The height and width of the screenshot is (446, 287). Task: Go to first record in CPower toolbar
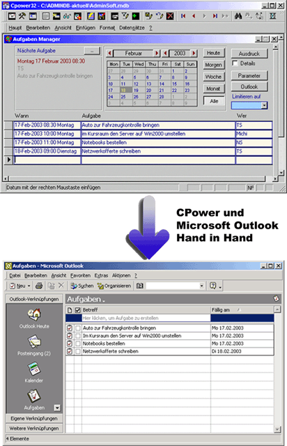pyautogui.click(x=183, y=16)
